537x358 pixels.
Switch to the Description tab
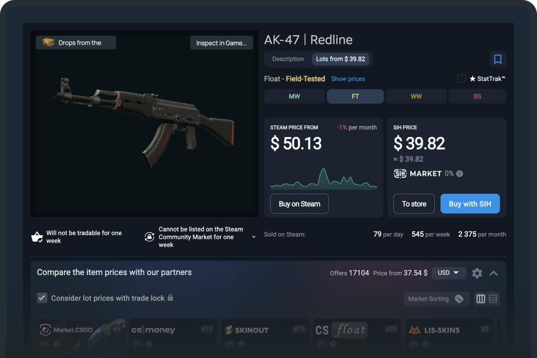(288, 59)
